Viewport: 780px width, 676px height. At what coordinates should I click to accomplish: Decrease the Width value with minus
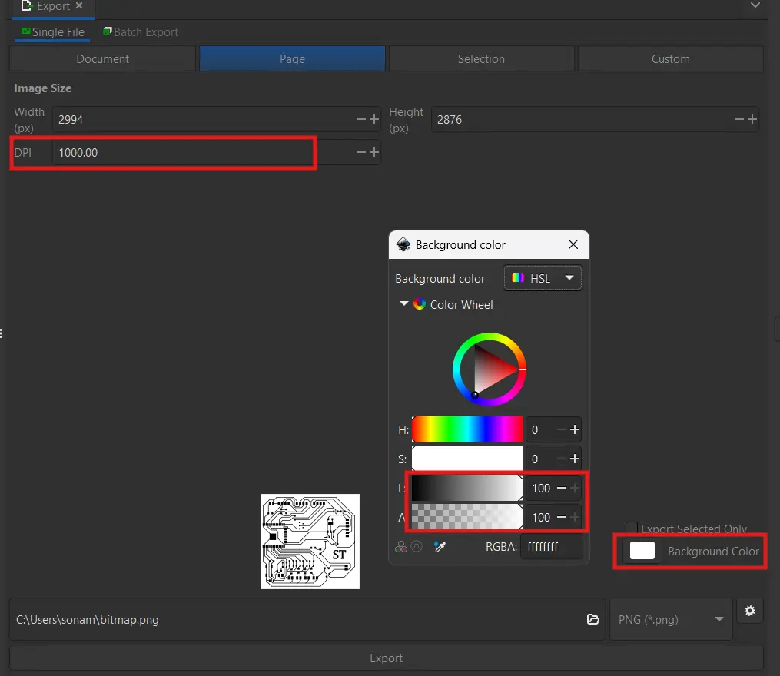coord(361,119)
